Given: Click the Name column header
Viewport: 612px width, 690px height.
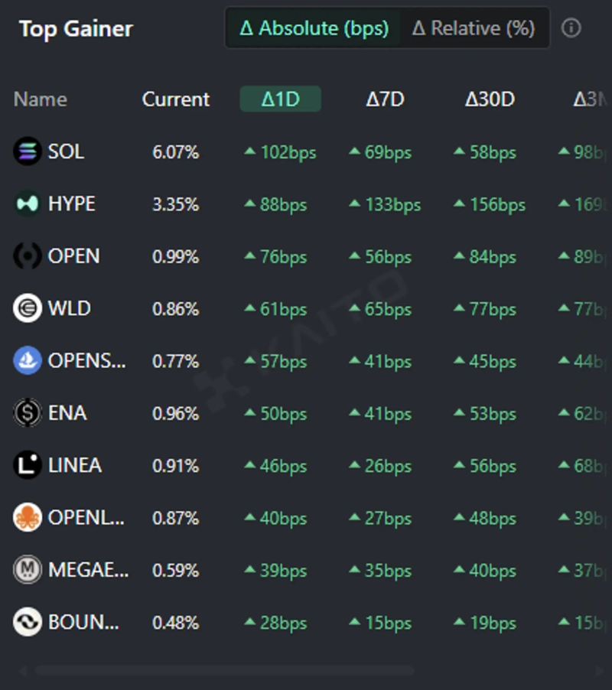Looking at the screenshot, I should coord(40,99).
